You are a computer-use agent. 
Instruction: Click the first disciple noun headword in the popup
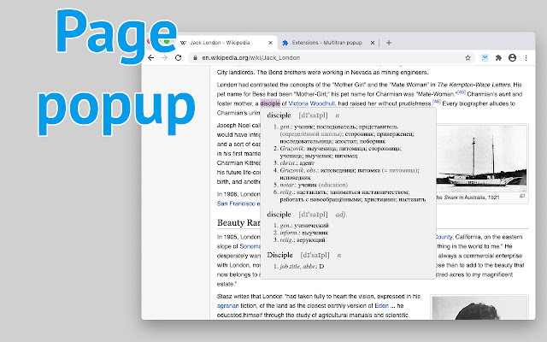pyautogui.click(x=279, y=115)
